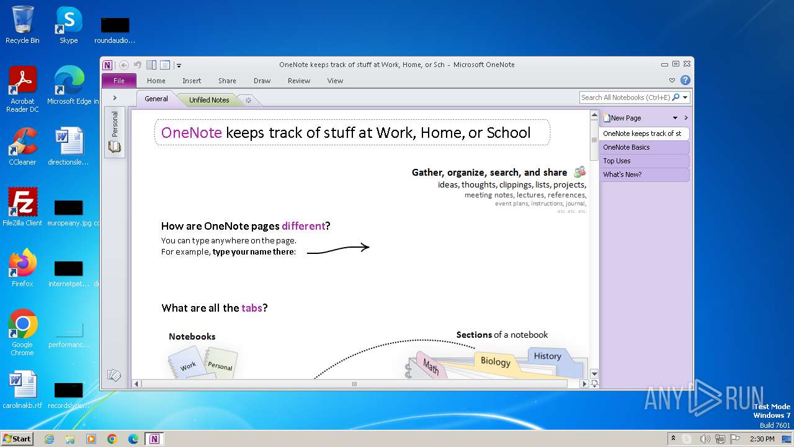Viewport: 794px width, 447px height.
Task: Click the vertical scrollbar up arrow
Action: click(x=594, y=115)
